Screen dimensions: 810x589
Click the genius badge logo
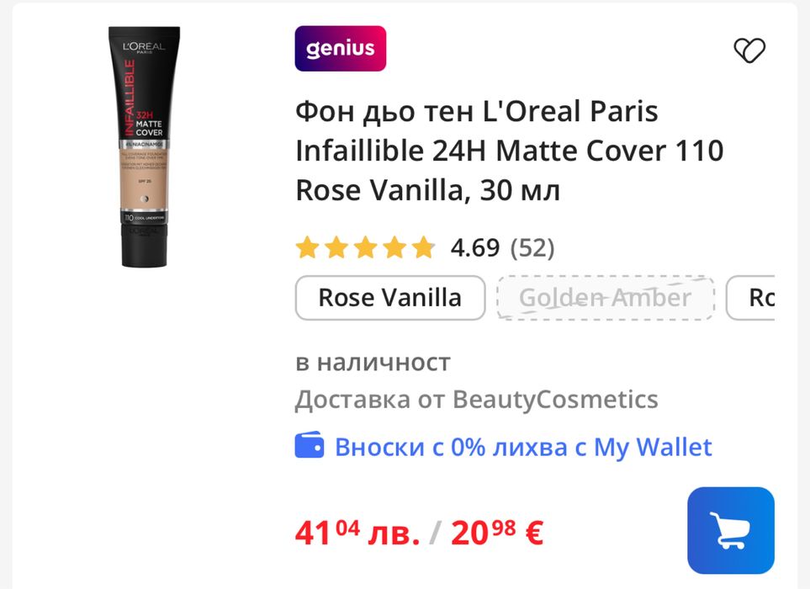(x=341, y=49)
